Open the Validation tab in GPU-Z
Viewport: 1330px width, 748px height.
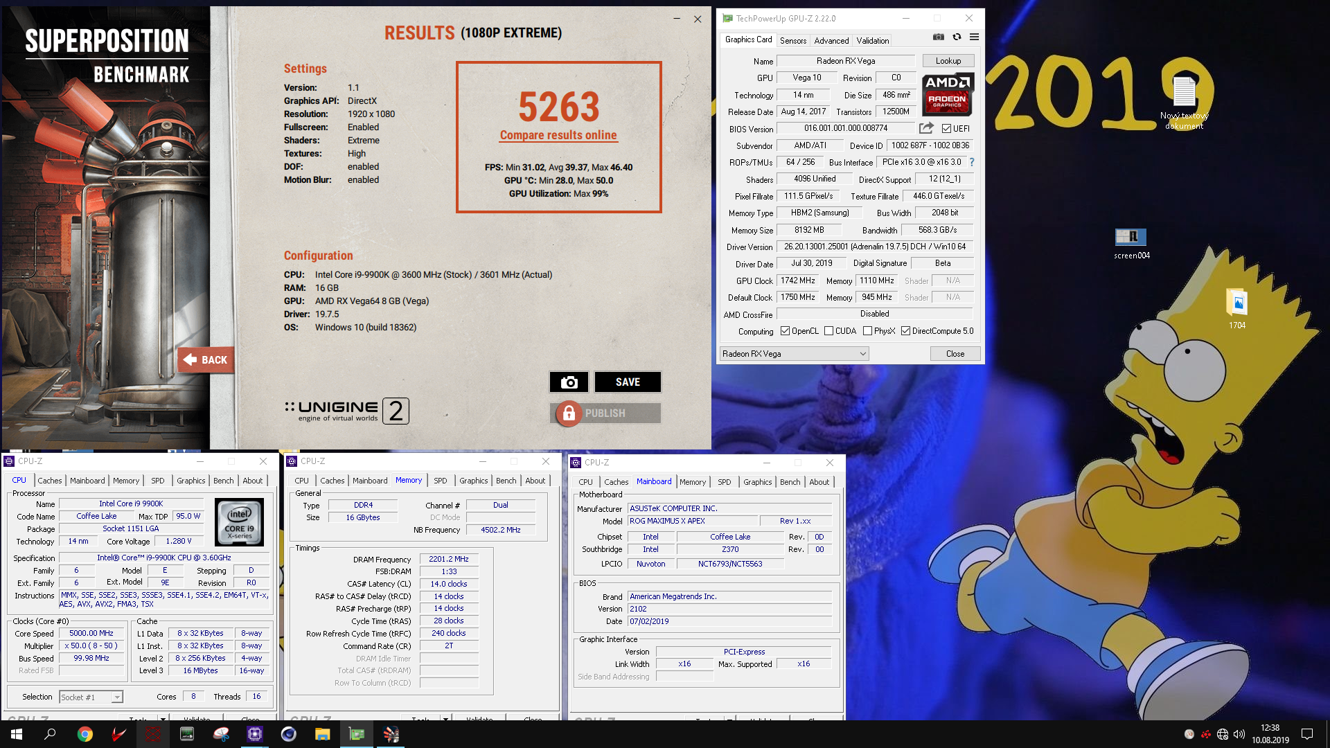[x=872, y=41]
